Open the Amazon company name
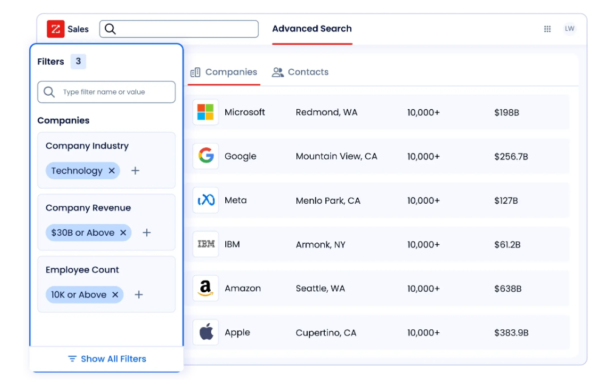607x388 pixels. [243, 289]
